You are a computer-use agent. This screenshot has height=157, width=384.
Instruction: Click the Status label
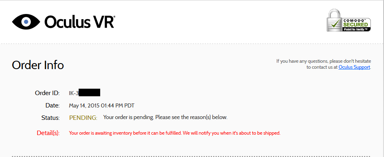point(50,118)
